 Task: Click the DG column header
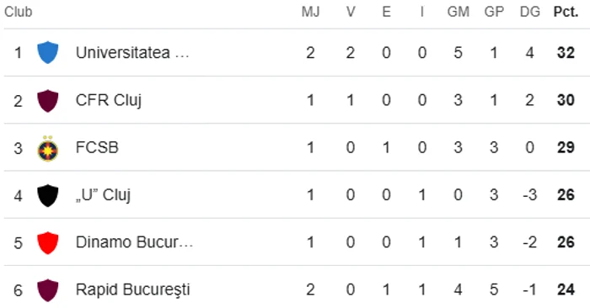530,12
